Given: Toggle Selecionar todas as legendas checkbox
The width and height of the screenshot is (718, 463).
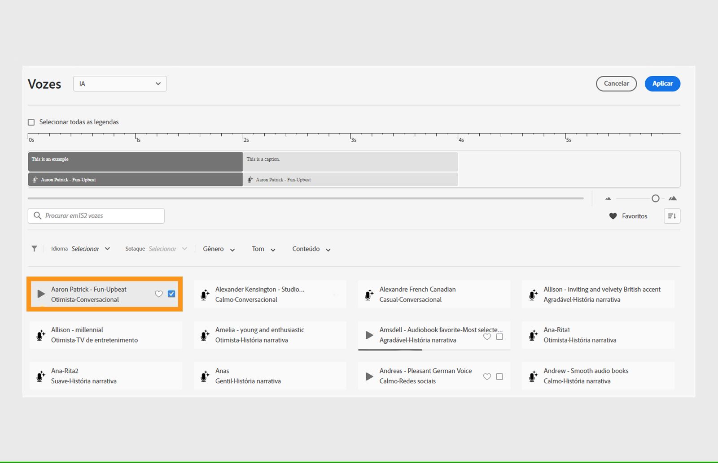Looking at the screenshot, I should (31, 122).
